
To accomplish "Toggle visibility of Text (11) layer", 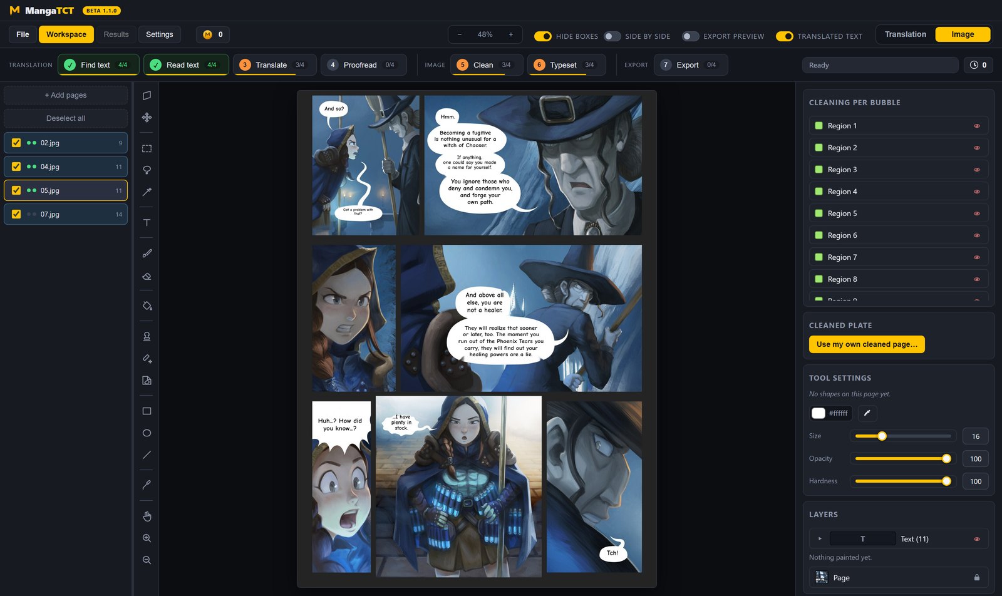I will pyautogui.click(x=976, y=539).
